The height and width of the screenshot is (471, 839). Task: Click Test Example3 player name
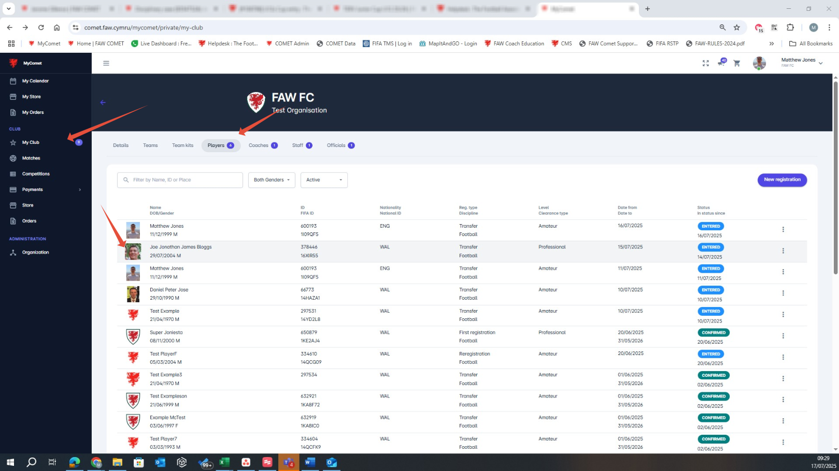tap(166, 375)
